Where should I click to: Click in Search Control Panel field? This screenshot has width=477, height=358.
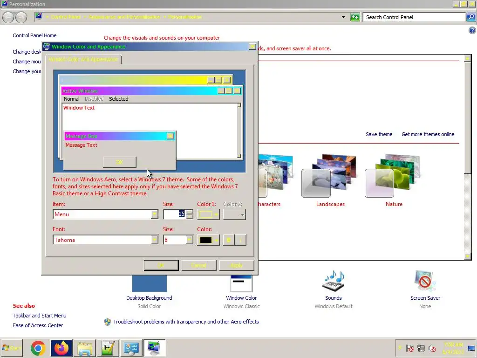[414, 17]
